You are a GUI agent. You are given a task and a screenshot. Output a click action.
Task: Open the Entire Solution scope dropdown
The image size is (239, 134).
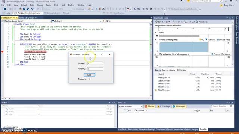tap(130, 106)
